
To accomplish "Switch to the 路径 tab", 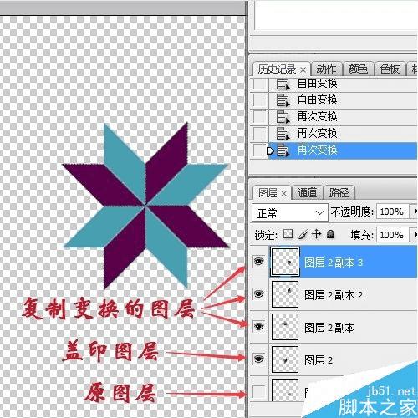I will click(x=339, y=192).
